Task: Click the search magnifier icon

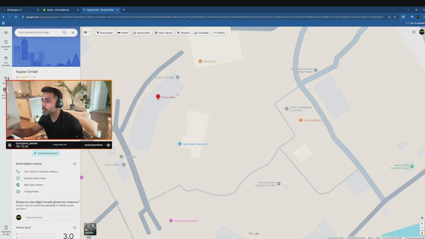Action: coord(64,33)
